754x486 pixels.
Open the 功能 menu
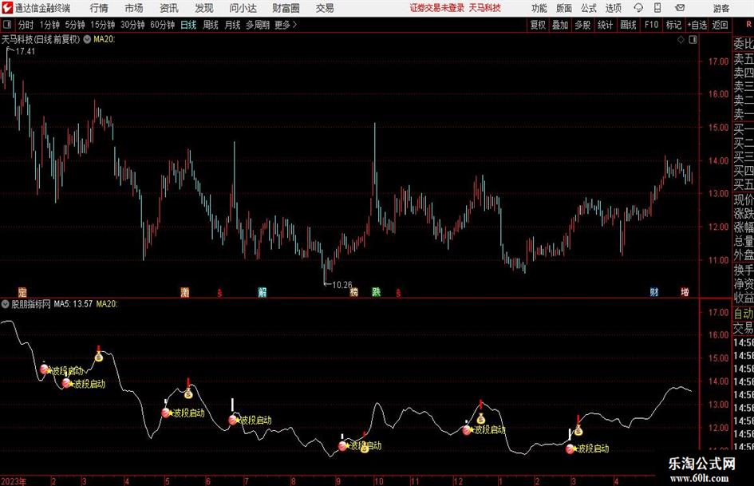point(539,8)
